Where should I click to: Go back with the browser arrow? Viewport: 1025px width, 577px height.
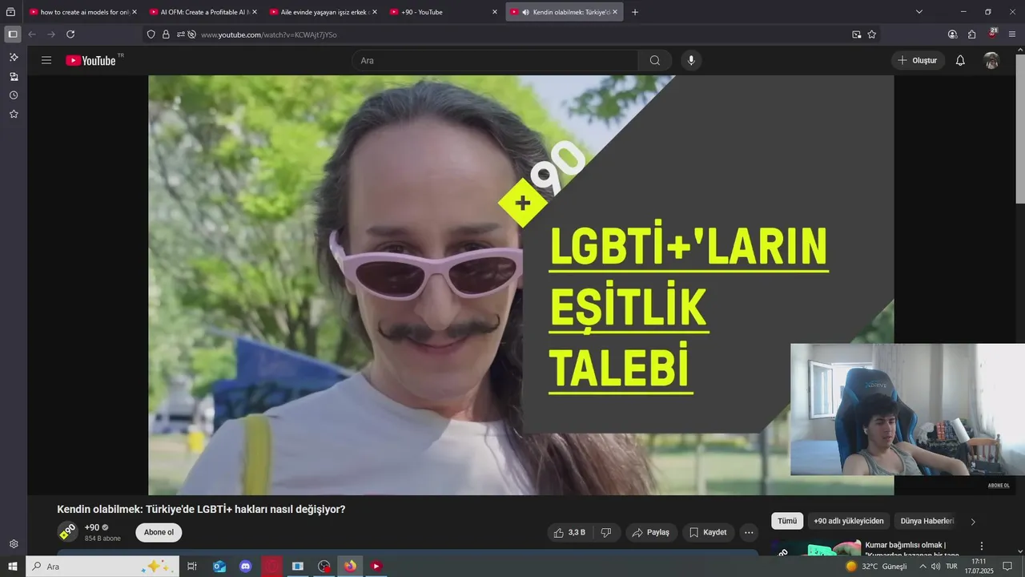[32, 34]
